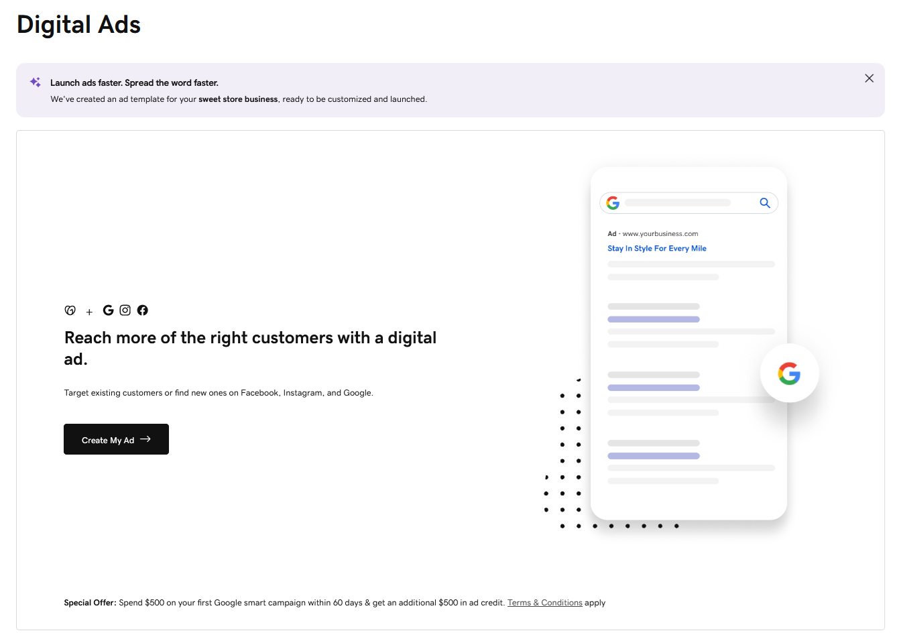Dismiss the Launch ads faster banner

(x=869, y=78)
